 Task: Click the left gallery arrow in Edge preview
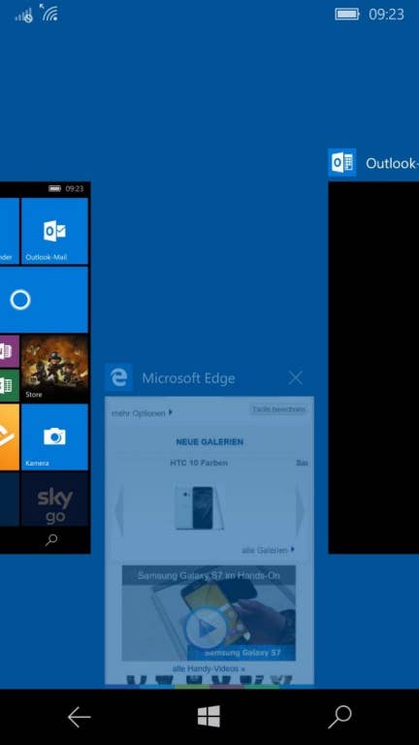coord(119,511)
